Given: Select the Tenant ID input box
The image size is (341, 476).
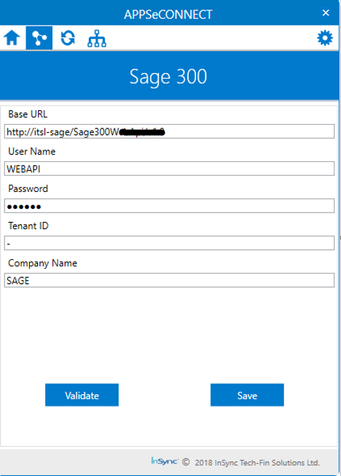Looking at the screenshot, I should coord(170,243).
